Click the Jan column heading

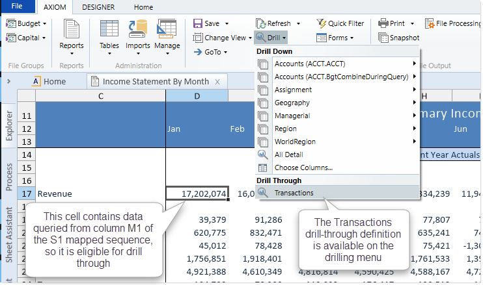(x=174, y=129)
